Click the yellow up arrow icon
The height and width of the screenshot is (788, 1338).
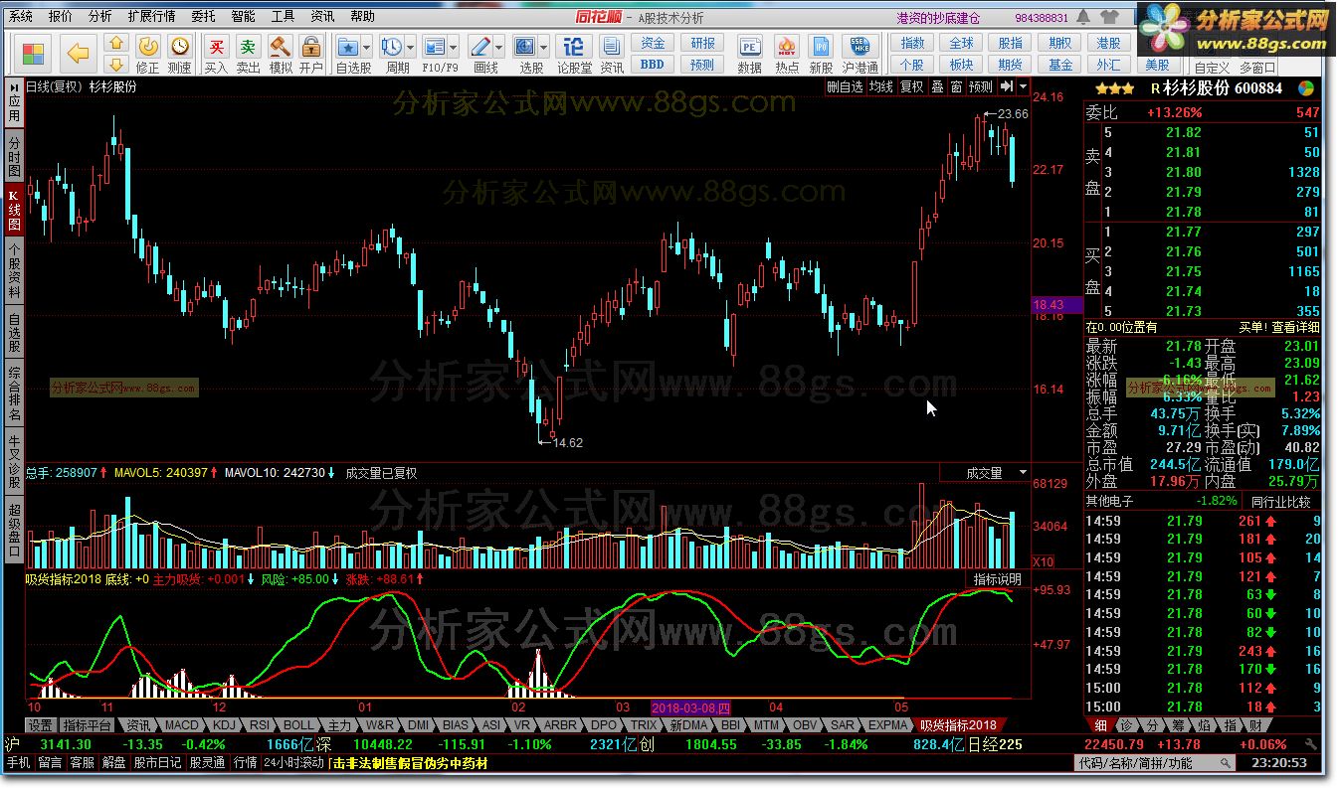coord(116,43)
